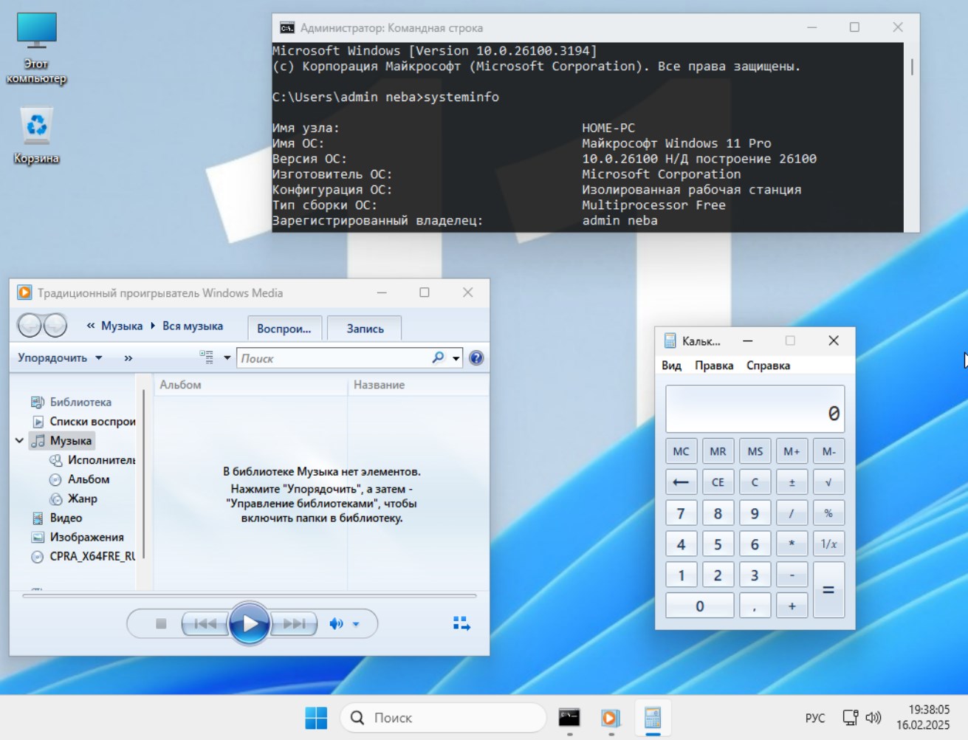Click the view options icon in Media Player
This screenshot has height=740, width=968.
coord(207,357)
